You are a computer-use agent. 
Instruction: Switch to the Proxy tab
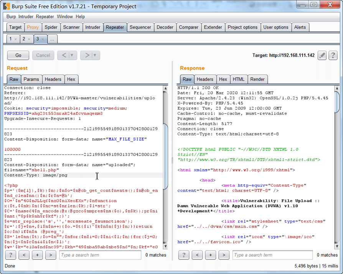click(x=33, y=27)
